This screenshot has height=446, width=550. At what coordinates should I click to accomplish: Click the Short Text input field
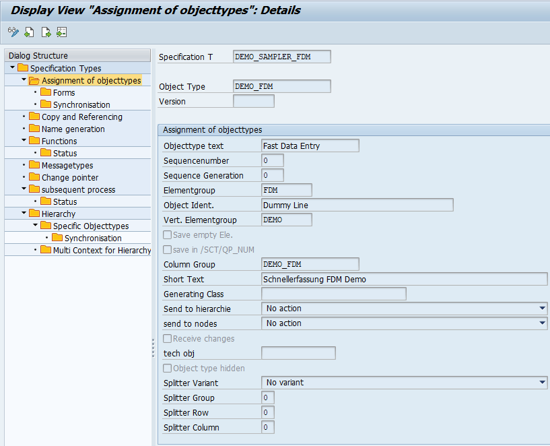pyautogui.click(x=404, y=279)
